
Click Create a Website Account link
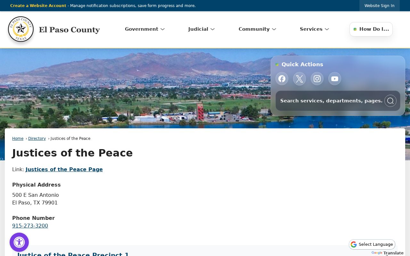(x=38, y=6)
